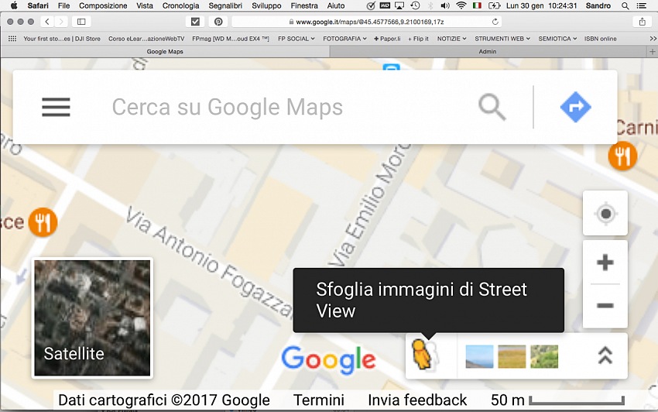This screenshot has width=658, height=412.
Task: Open the File menu
Action: click(63, 6)
